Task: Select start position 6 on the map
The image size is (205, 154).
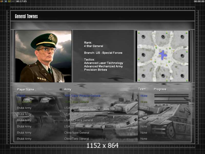Action: 143,36
